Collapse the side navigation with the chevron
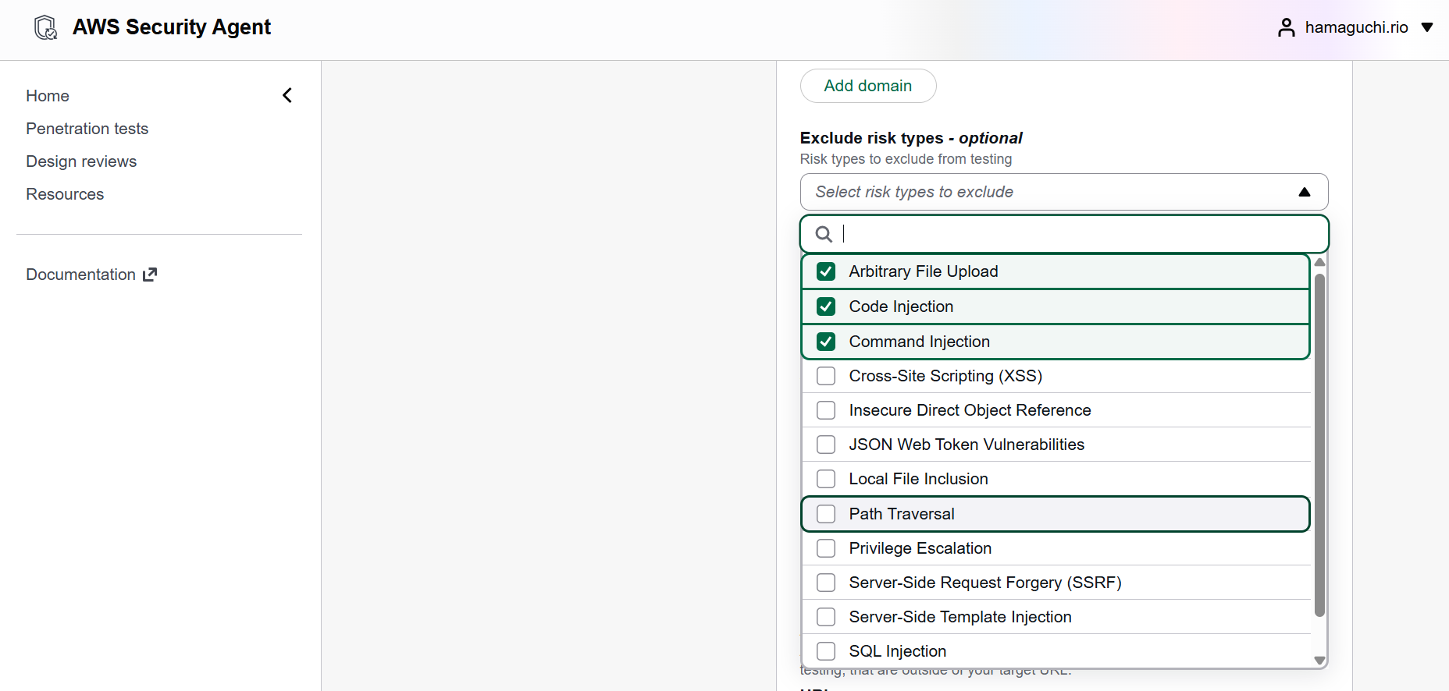1449x691 pixels. 287,95
